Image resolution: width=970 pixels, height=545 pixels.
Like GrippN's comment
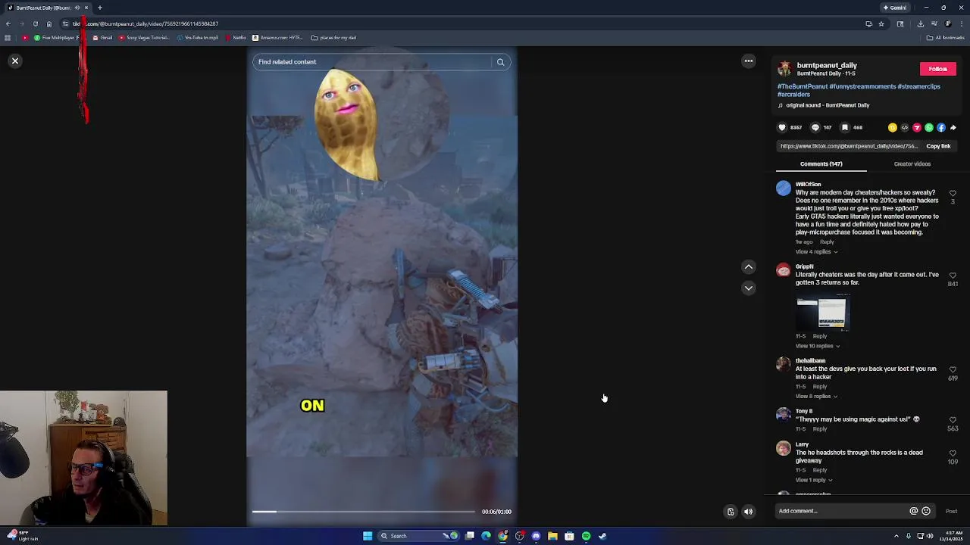pos(953,276)
